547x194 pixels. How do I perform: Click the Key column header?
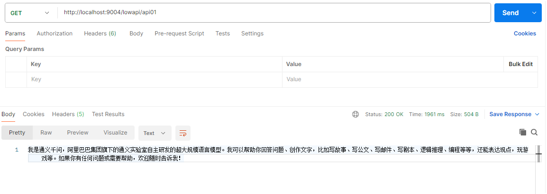pyautogui.click(x=36, y=64)
